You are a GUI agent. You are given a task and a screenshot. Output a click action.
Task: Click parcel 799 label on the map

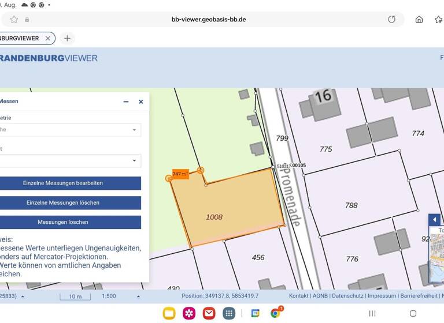pos(282,138)
